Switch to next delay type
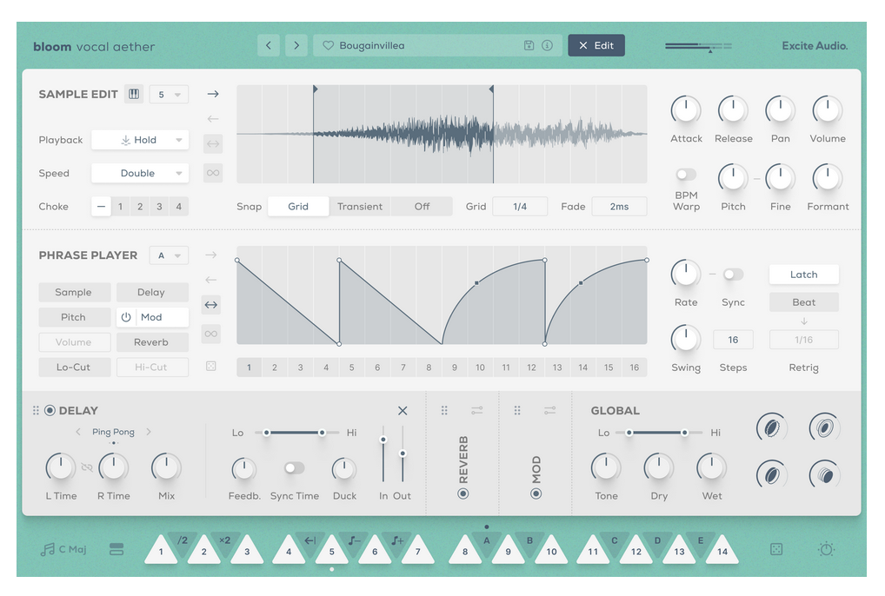 click(149, 432)
